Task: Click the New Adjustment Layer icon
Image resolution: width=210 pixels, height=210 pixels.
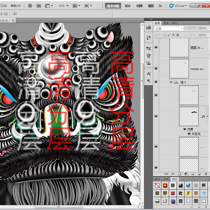Action: point(186,174)
